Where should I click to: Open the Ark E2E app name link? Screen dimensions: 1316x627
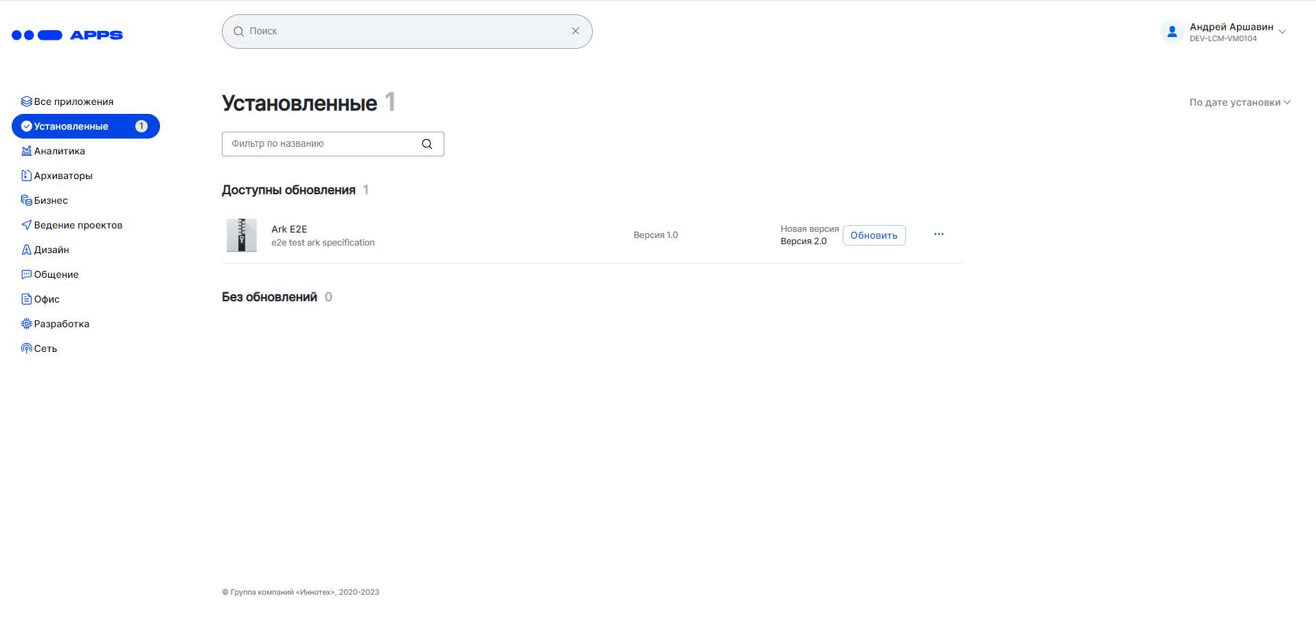289,229
